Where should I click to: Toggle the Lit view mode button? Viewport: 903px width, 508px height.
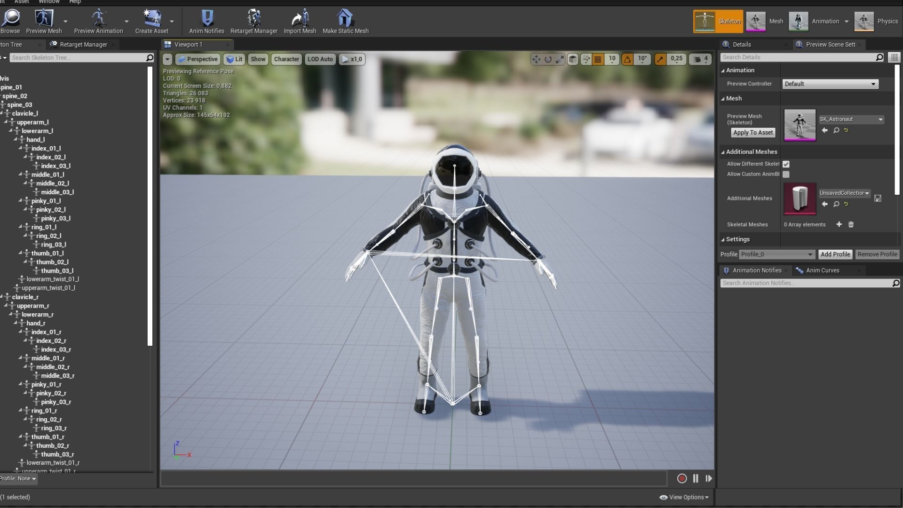(x=234, y=59)
